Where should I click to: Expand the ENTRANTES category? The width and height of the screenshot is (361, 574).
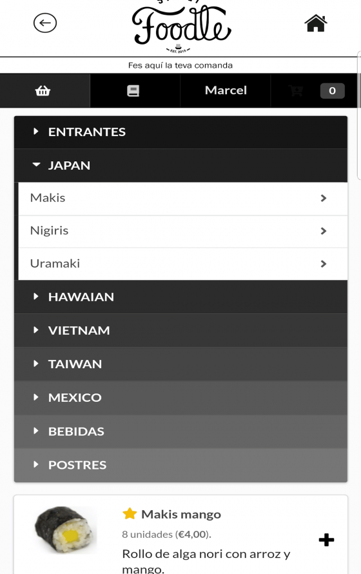pos(180,132)
